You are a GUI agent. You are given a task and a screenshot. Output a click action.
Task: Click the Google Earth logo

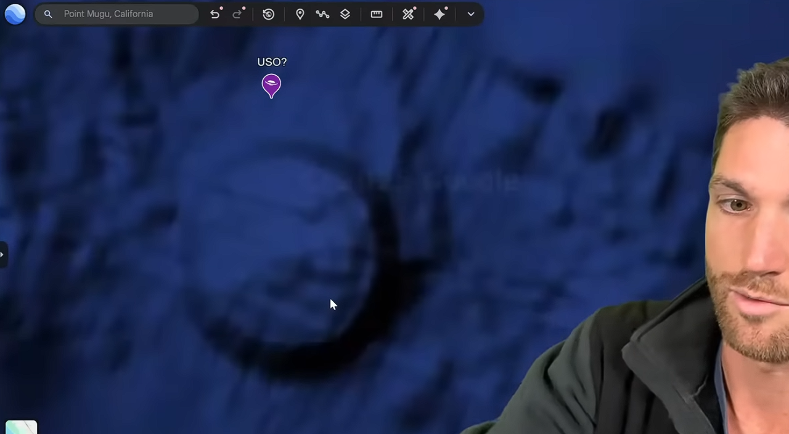pyautogui.click(x=15, y=14)
